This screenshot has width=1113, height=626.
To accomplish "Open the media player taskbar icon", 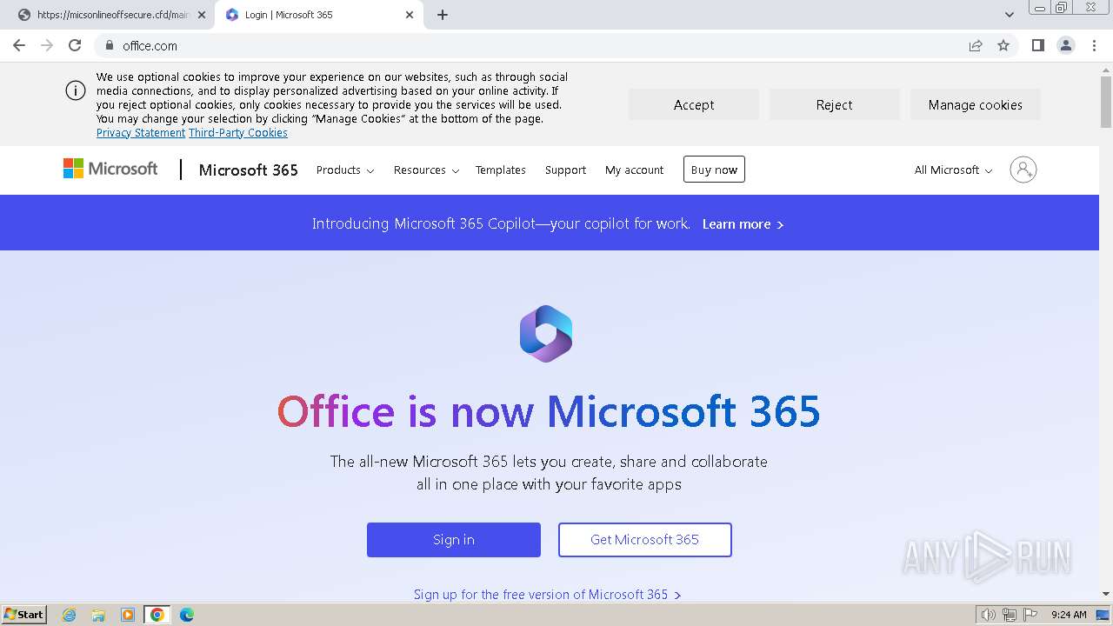I will (x=128, y=615).
